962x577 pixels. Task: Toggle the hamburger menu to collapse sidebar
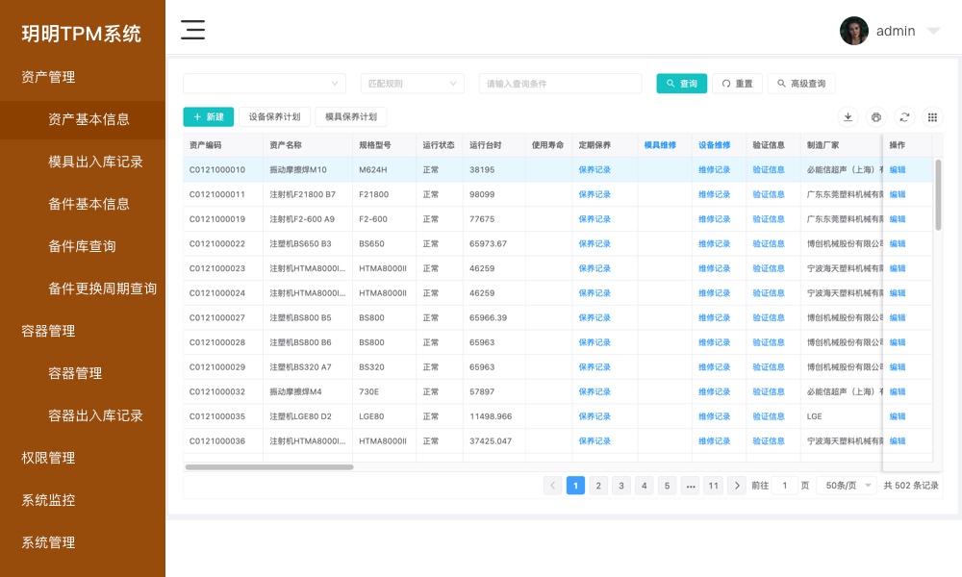point(193,30)
